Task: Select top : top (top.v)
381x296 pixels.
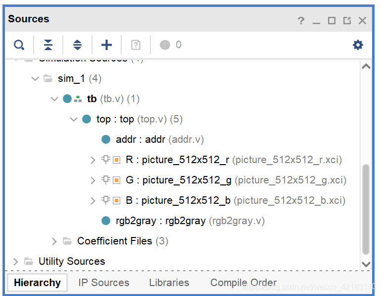Action: point(140,119)
